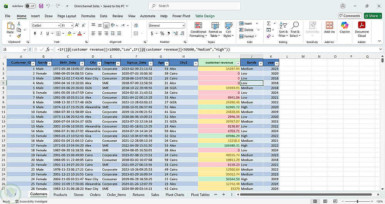Open the Table Design ribbon tab
The image size is (385, 204).
point(204,16)
